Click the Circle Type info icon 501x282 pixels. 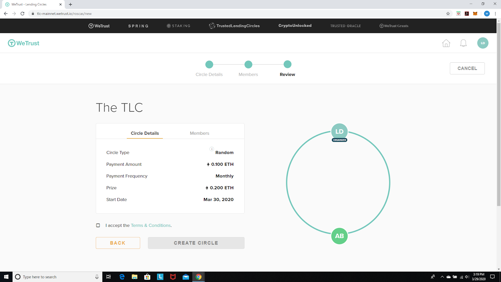[212, 149]
